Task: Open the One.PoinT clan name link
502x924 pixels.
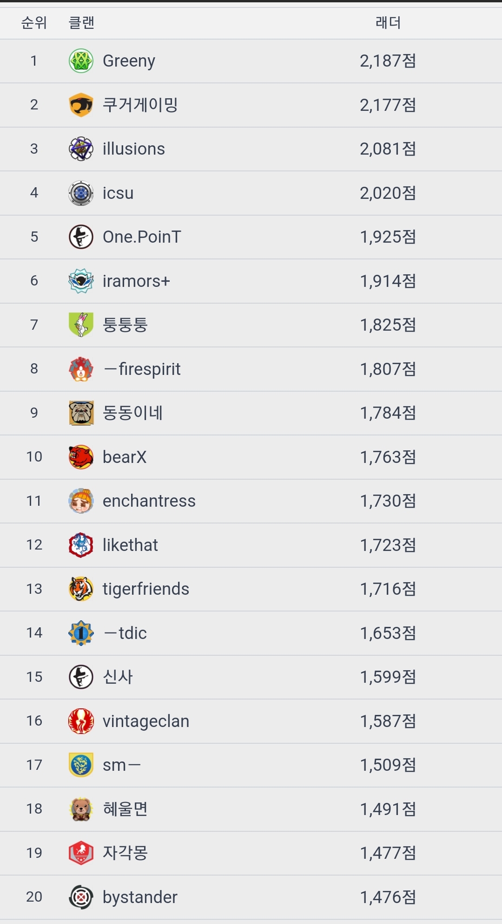Action: click(x=141, y=237)
